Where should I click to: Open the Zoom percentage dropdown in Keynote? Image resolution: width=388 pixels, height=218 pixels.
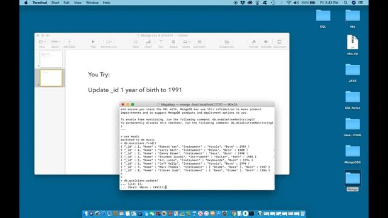[x=55, y=43]
